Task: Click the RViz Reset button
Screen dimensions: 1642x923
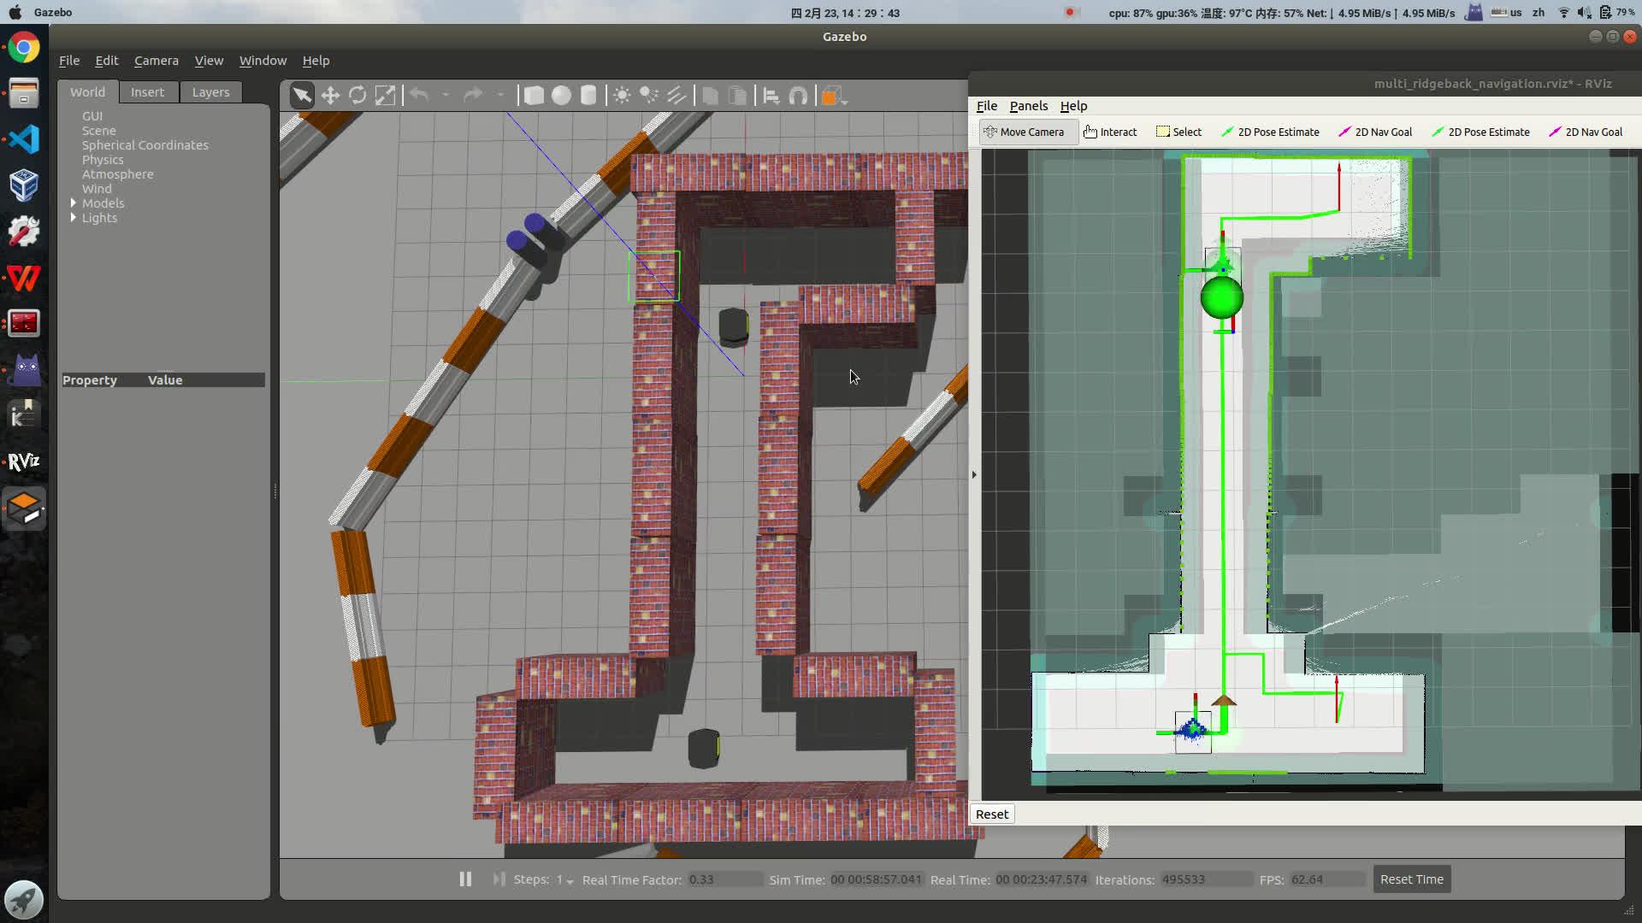Action: tap(992, 814)
